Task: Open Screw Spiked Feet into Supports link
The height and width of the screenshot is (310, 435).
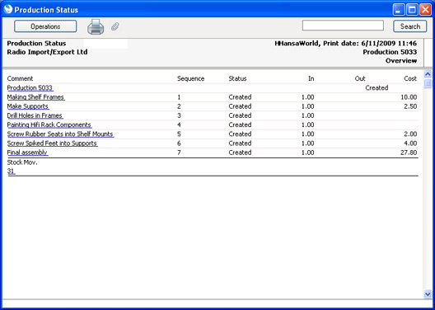Action: point(53,143)
